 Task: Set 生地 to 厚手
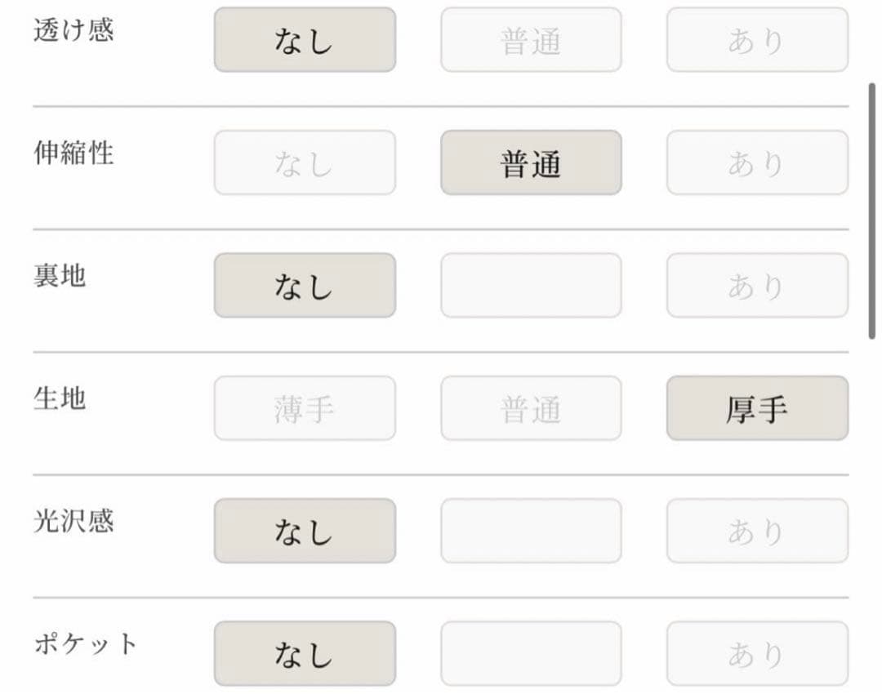coord(757,408)
